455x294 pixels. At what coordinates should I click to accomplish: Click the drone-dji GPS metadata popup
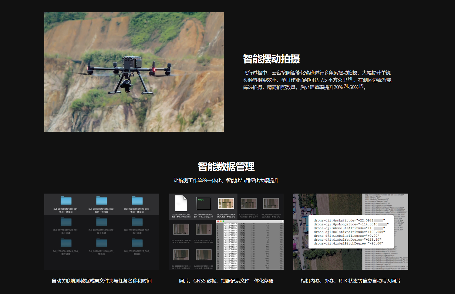click(351, 232)
